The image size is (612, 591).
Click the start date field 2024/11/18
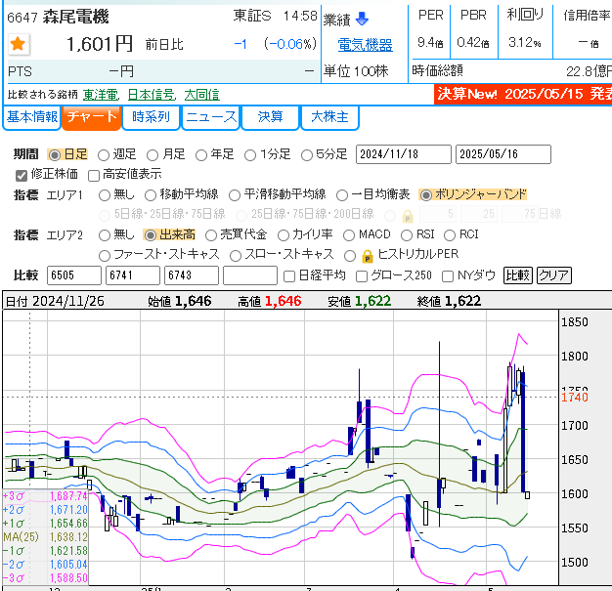[x=400, y=154]
